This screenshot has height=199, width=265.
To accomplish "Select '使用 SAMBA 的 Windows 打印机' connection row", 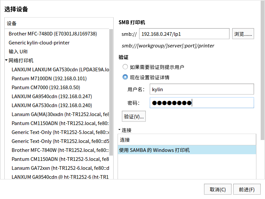I will coord(187,150).
